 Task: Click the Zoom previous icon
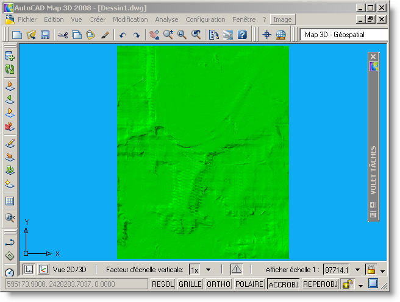196,35
